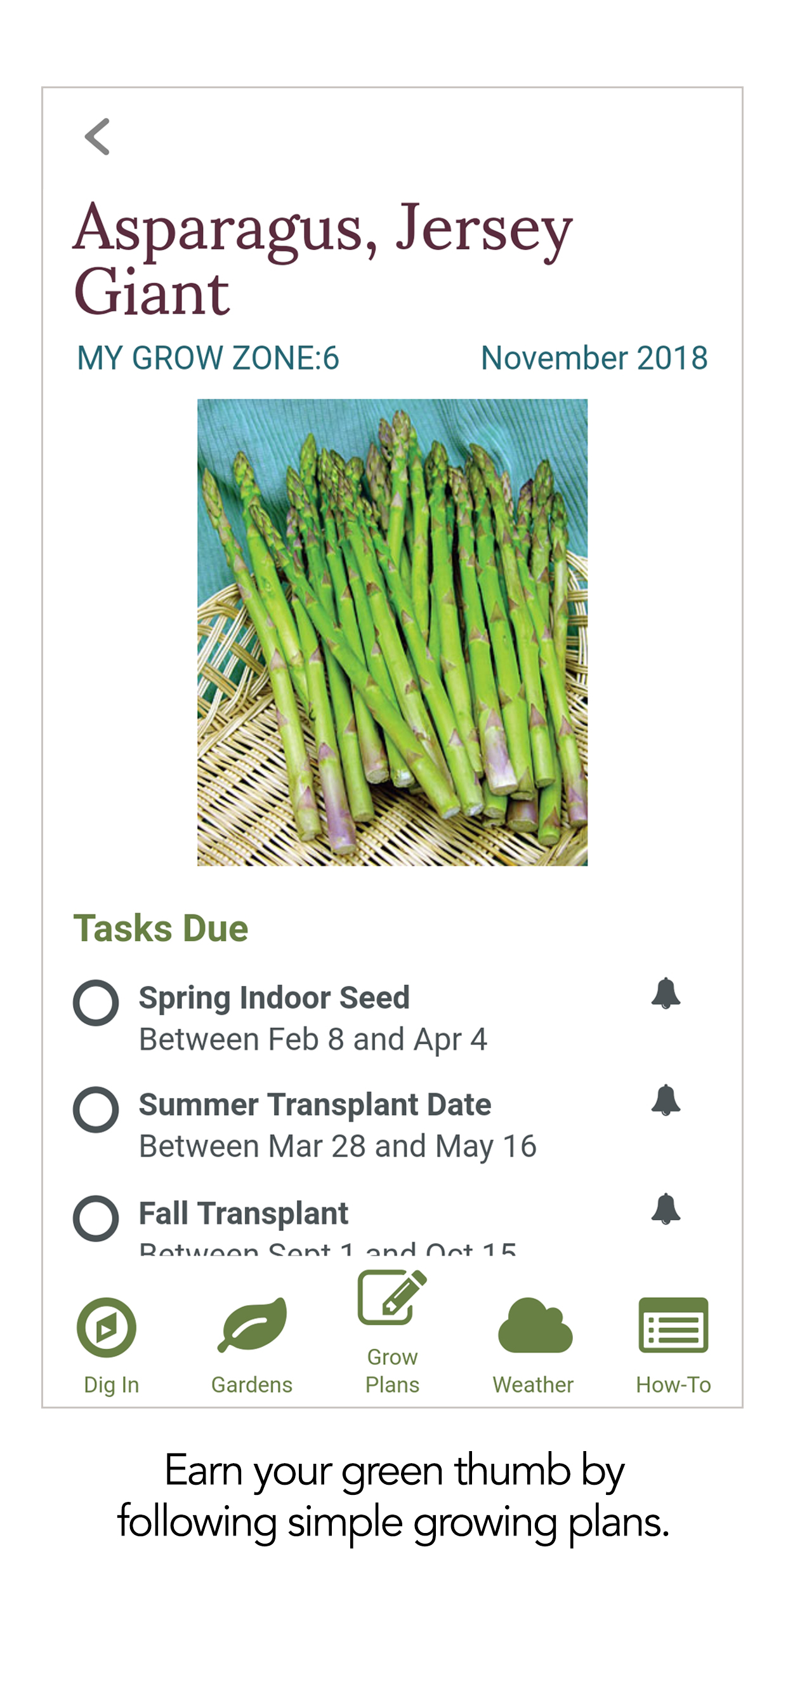Tap the MY GROW ZONE:6 text
This screenshot has width=788, height=1707.
(208, 359)
